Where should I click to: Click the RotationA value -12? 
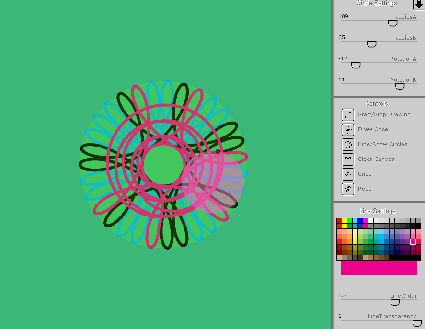point(343,58)
